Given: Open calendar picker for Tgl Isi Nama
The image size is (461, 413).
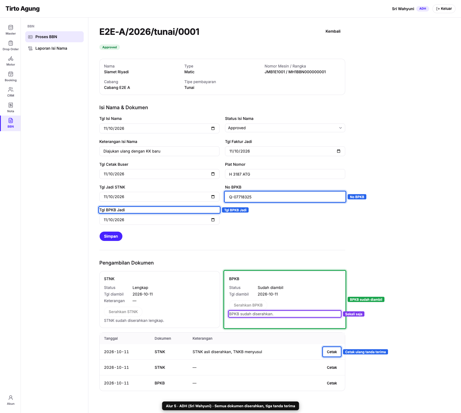Looking at the screenshot, I should click(x=213, y=128).
